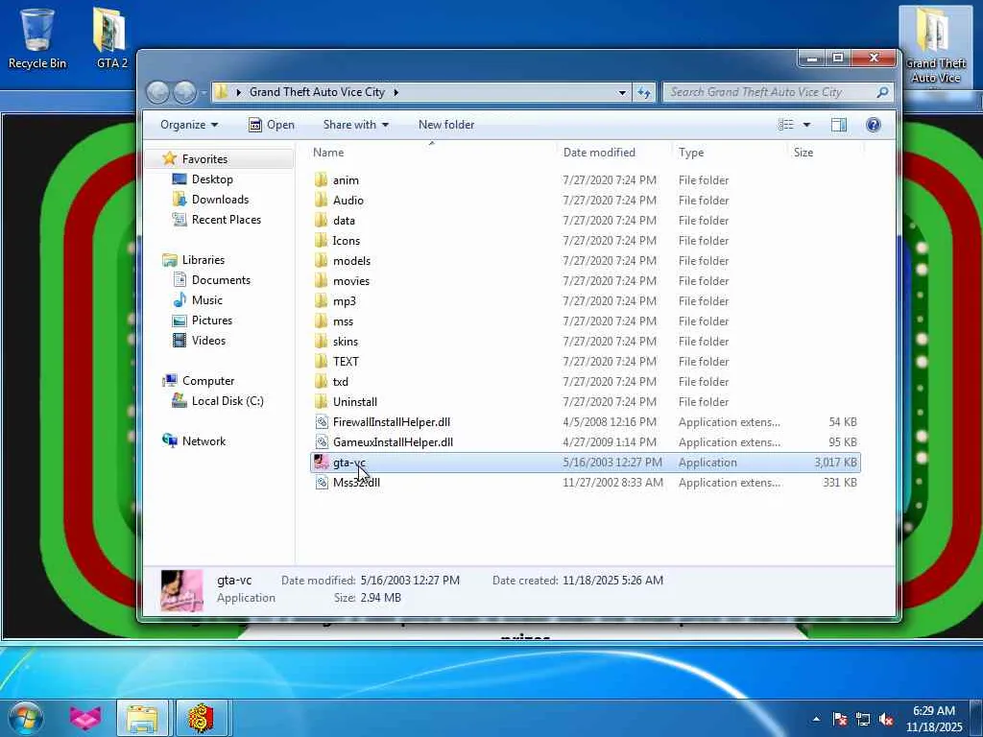Select the gta-vc application icon
Viewport: 983px width, 737px height.
pos(321,462)
